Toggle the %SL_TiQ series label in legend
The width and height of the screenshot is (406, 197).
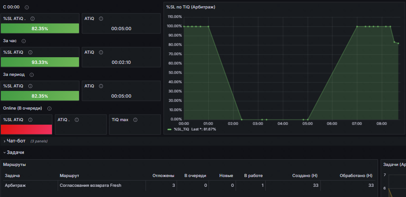[x=181, y=129]
